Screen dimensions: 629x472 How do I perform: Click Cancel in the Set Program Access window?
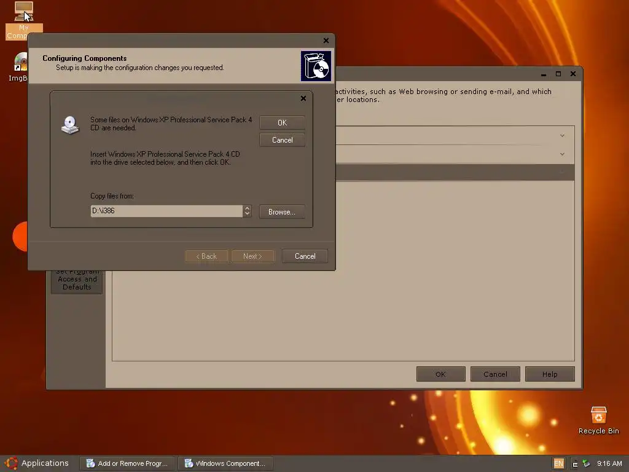(x=496, y=374)
